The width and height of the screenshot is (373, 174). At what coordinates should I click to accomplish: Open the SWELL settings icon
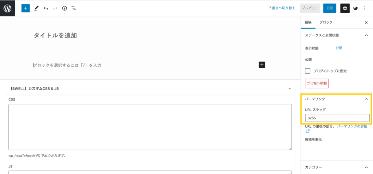356,8
